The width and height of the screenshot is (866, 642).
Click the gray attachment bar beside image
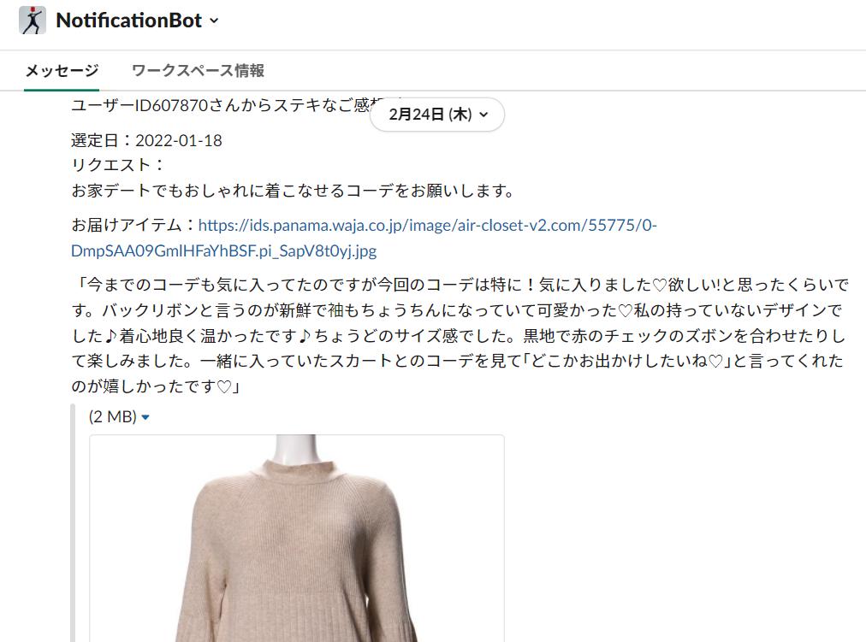coord(73,523)
